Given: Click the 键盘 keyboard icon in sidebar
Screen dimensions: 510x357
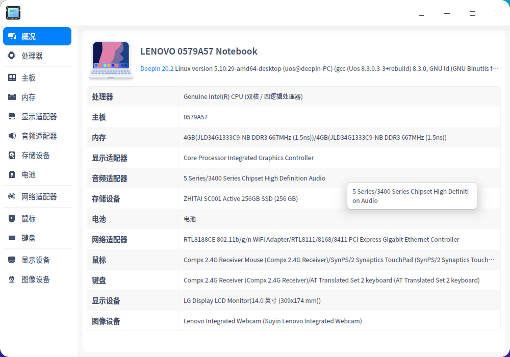Looking at the screenshot, I should coord(12,238).
